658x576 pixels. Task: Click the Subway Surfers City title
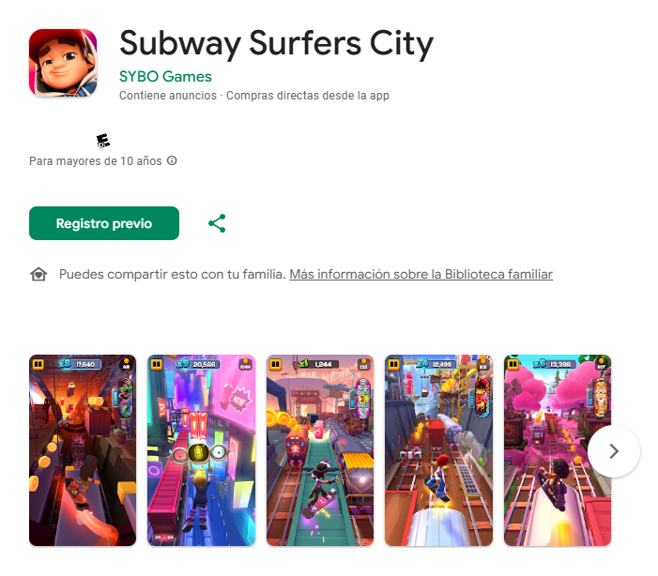tap(276, 43)
